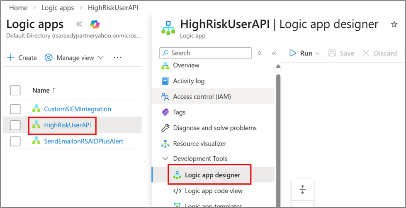Click the Copilot icon beside Logic apps
The width and height of the screenshot is (406, 208).
[95, 24]
